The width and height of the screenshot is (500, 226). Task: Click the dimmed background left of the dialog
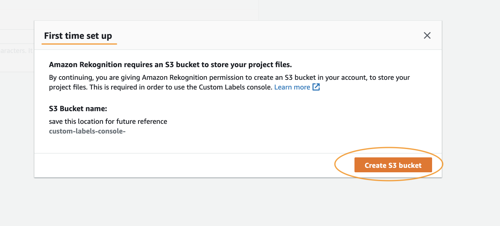pyautogui.click(x=17, y=131)
